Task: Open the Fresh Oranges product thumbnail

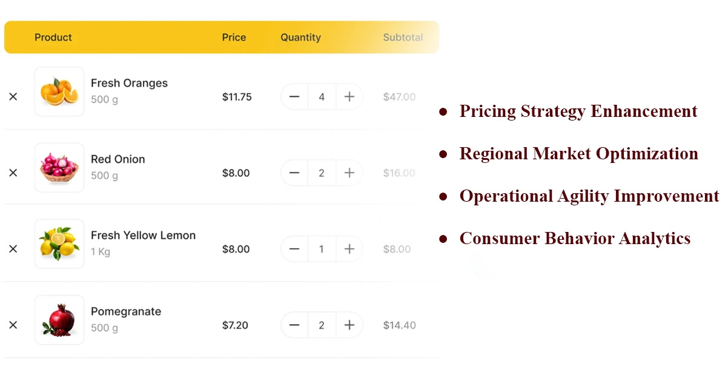Action: (x=59, y=91)
